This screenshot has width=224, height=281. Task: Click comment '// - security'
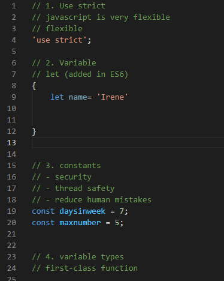(62, 177)
